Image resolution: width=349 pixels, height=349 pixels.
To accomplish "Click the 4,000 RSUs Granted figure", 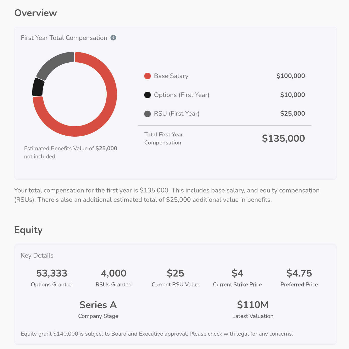I will [113, 273].
